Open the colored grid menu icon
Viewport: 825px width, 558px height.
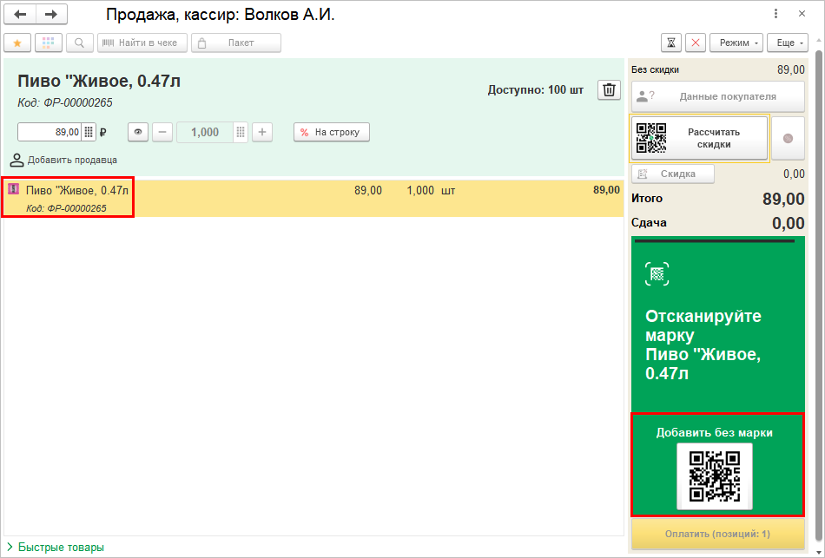coord(49,43)
